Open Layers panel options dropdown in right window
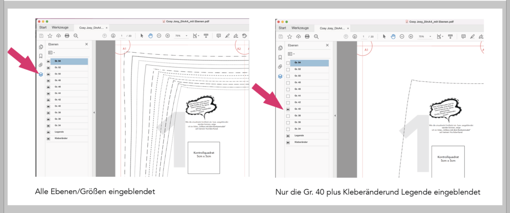This screenshot has height=213, width=510. tap(291, 53)
